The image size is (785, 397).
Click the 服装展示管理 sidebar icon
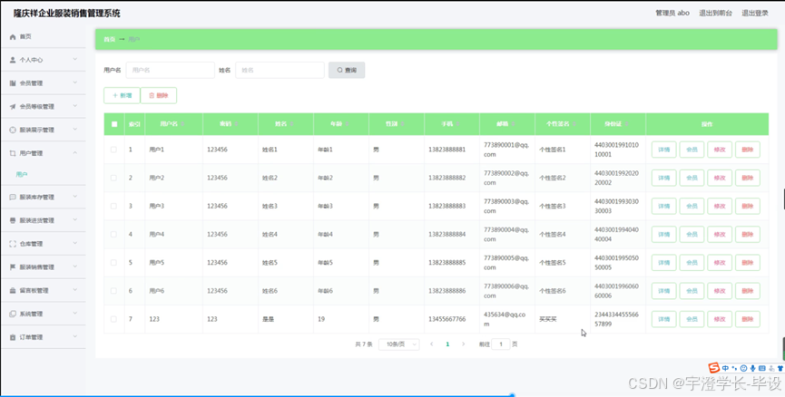pyautogui.click(x=13, y=130)
